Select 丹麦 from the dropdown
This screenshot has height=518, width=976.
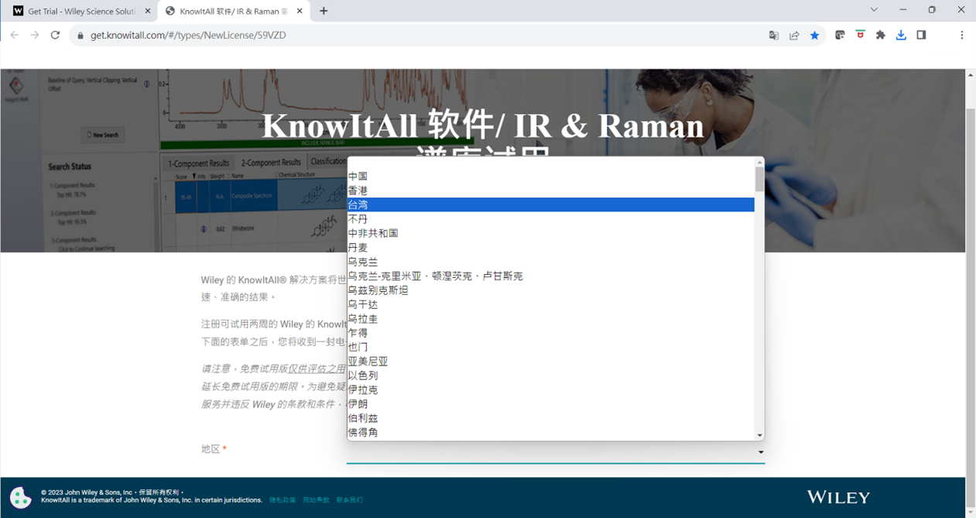[x=551, y=248]
